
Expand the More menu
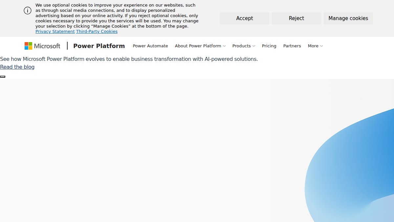(x=315, y=46)
